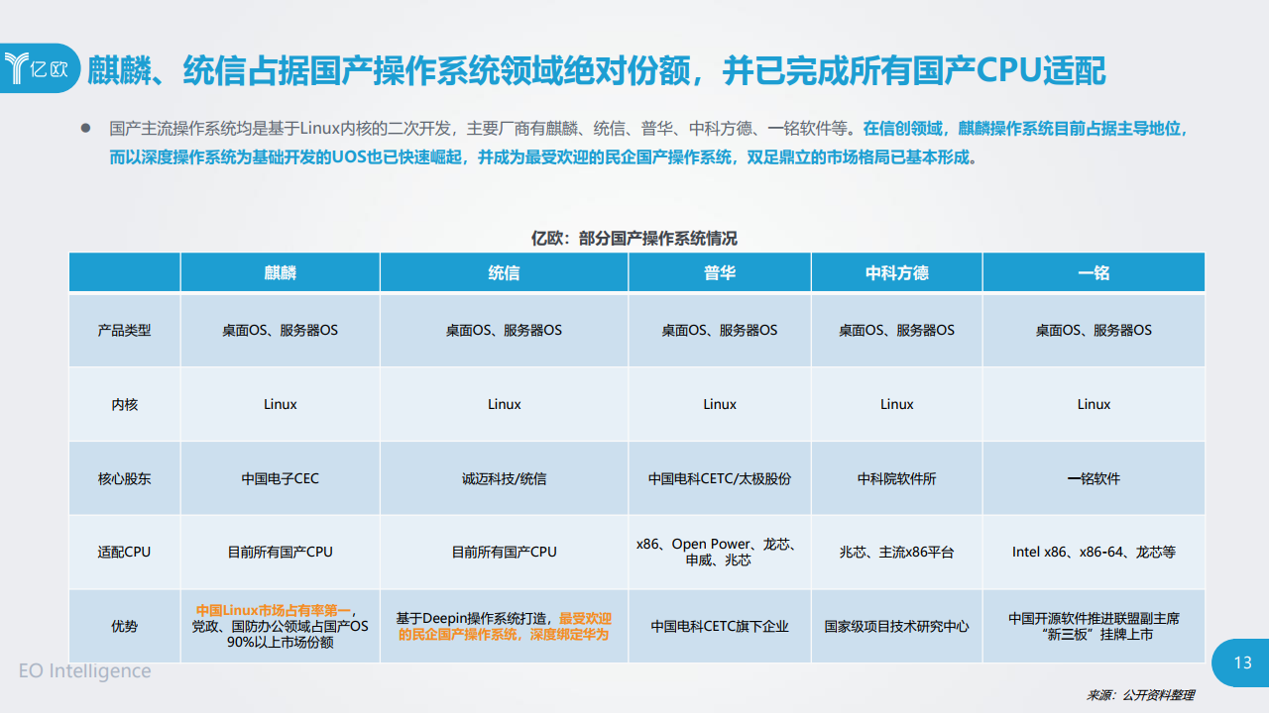
Task: Select the slide title about 麒麟、统信
Action: 597,70
